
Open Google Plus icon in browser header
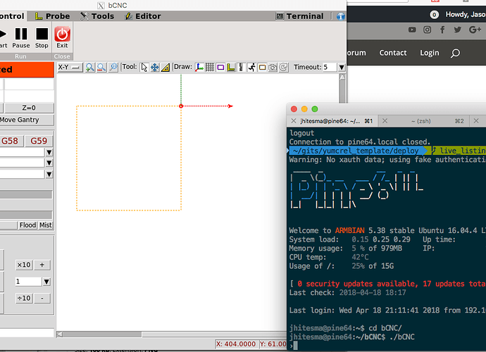pos(475,30)
